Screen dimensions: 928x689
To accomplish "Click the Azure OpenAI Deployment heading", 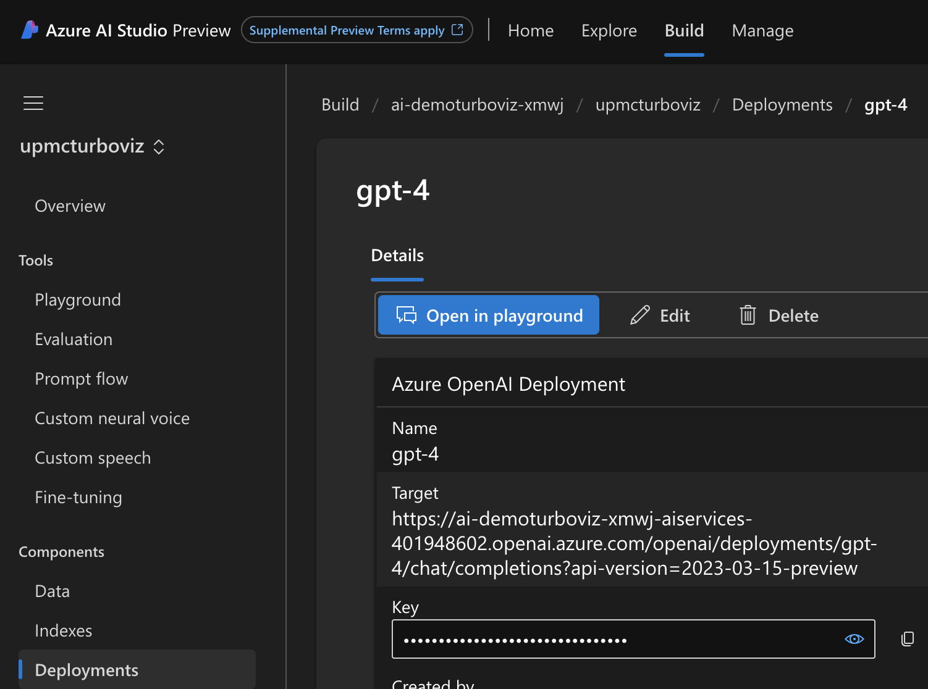I will (508, 385).
